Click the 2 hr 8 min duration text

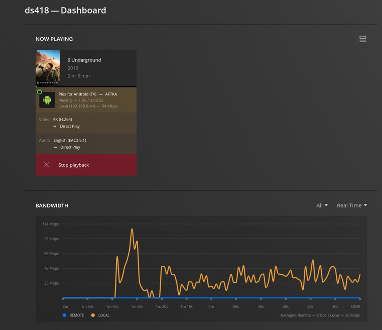[x=79, y=76]
